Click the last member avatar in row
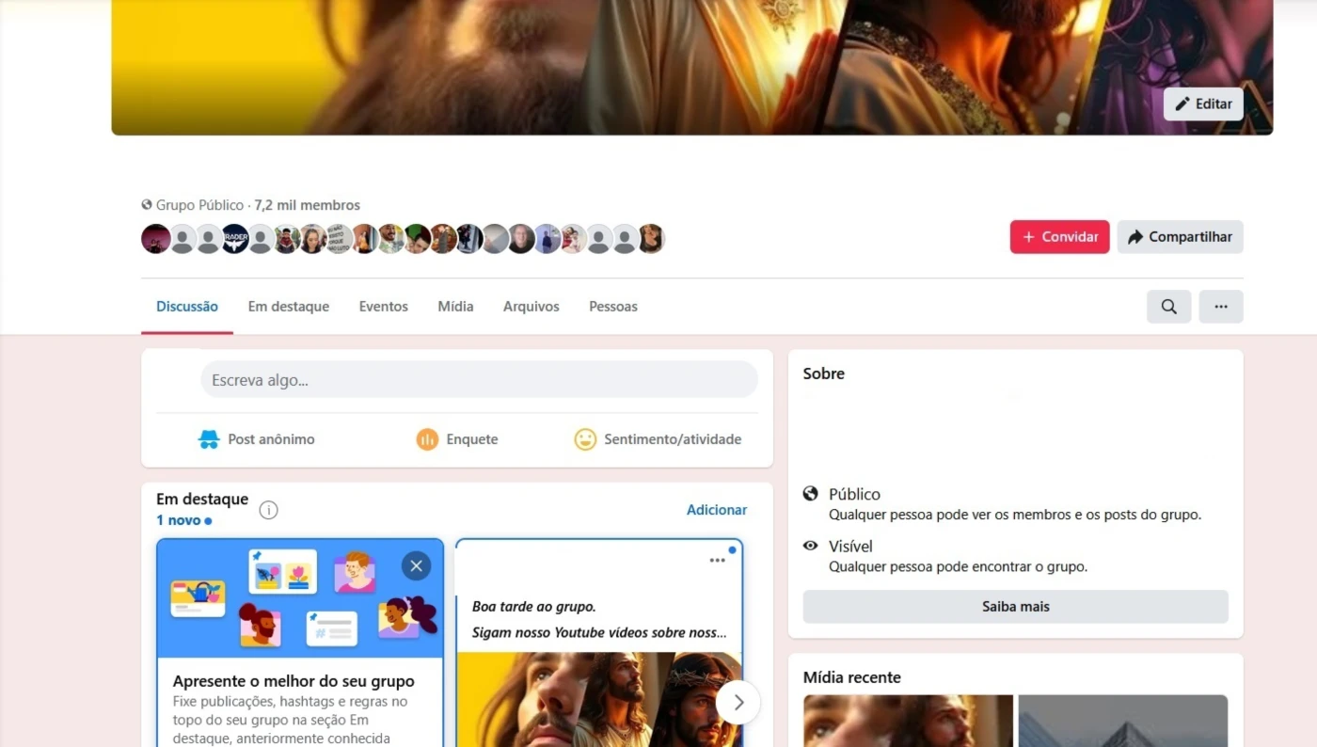The width and height of the screenshot is (1317, 747). pyautogui.click(x=651, y=239)
